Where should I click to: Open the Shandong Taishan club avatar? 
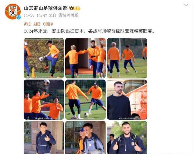click(x=13, y=12)
